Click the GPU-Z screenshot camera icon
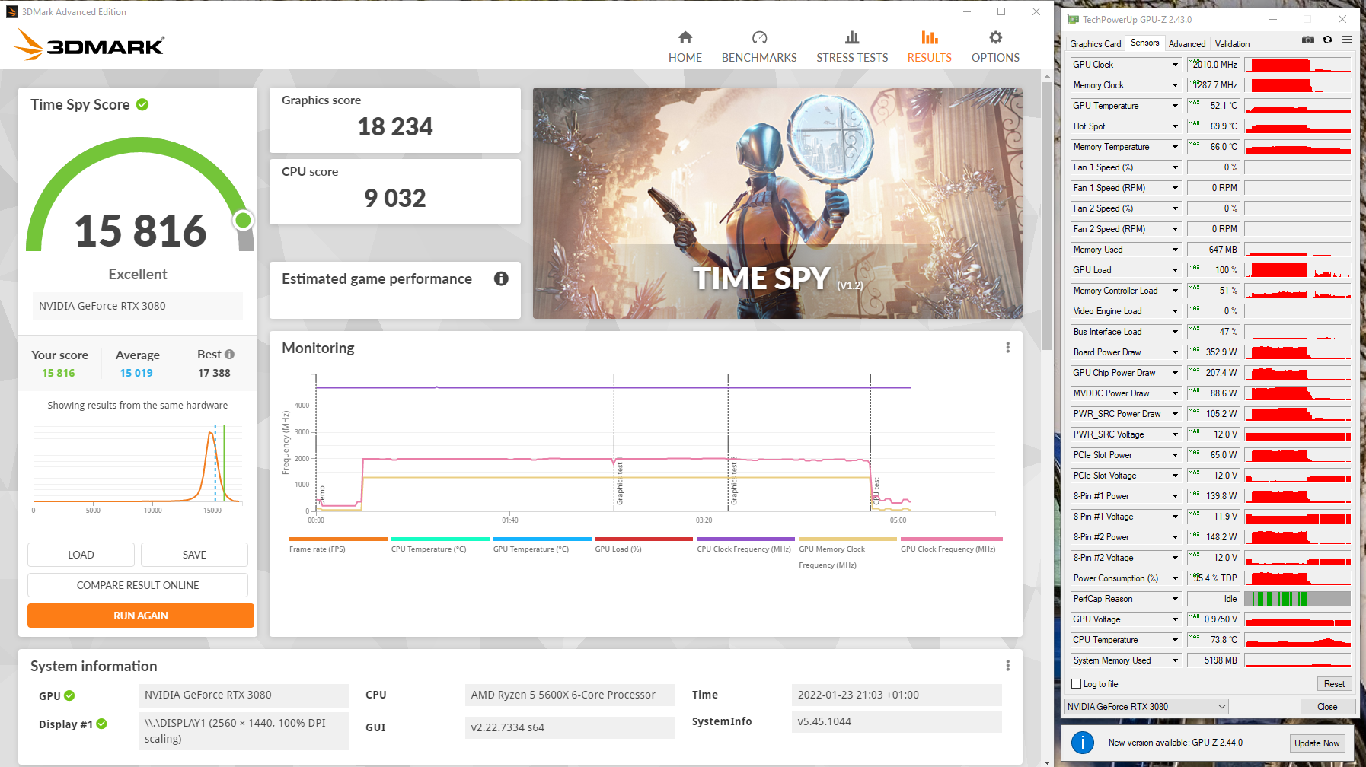Screen dimensions: 1366x767 [1308, 40]
